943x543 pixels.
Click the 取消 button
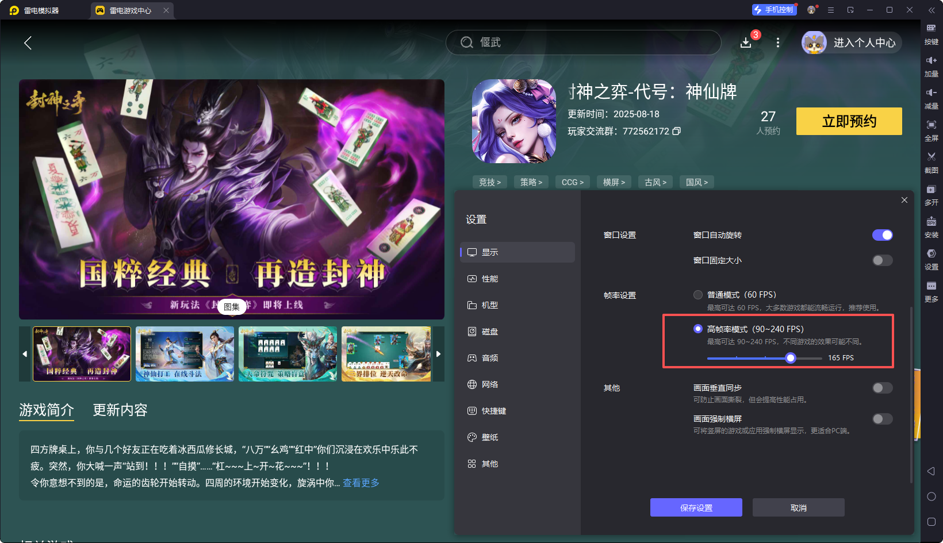coord(798,507)
